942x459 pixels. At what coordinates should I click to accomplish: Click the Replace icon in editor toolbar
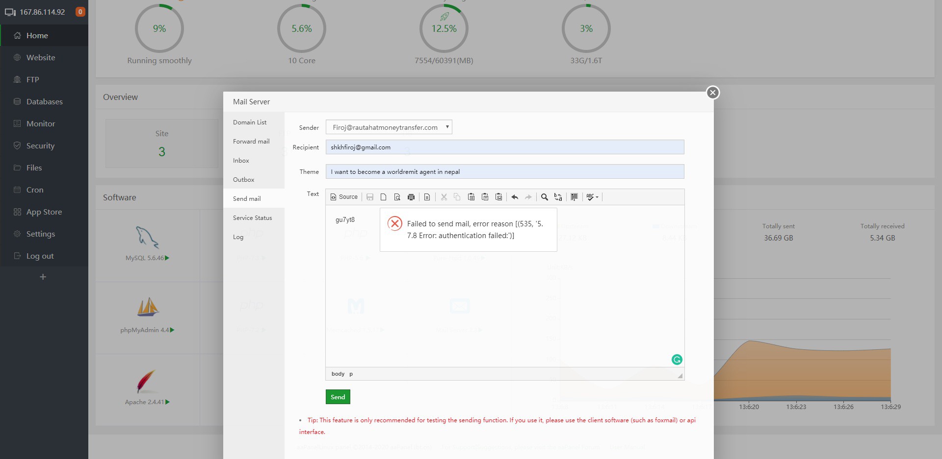coord(558,197)
